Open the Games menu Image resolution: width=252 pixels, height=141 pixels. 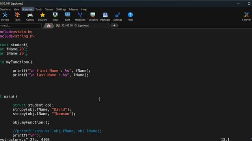49,9
